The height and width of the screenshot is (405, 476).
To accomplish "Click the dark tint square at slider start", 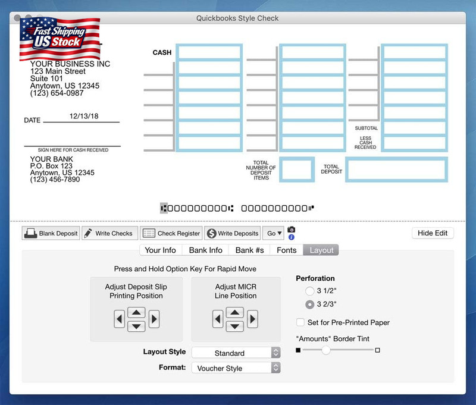I will pos(298,350).
